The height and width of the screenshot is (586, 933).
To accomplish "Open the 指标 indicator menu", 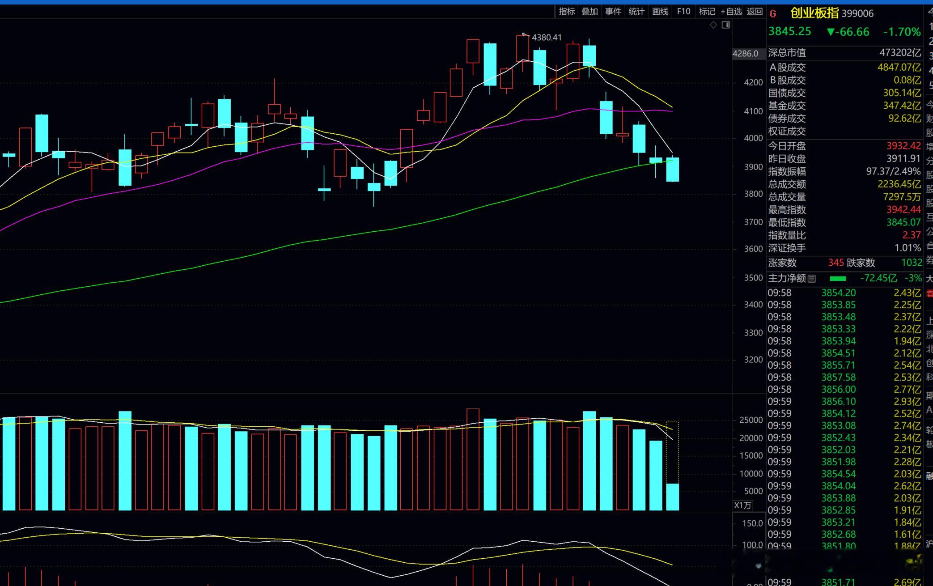I will pos(567,12).
